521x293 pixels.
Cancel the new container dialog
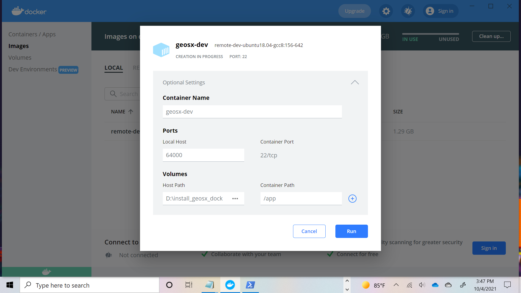coord(309,231)
